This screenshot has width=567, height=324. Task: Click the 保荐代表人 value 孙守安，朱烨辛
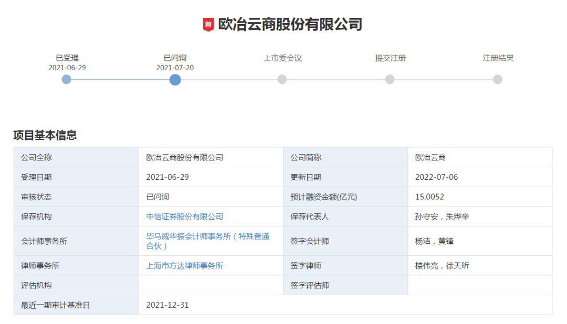pos(442,217)
